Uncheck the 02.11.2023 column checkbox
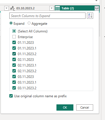The height and width of the screenshot is (120, 105). tap(14, 59)
